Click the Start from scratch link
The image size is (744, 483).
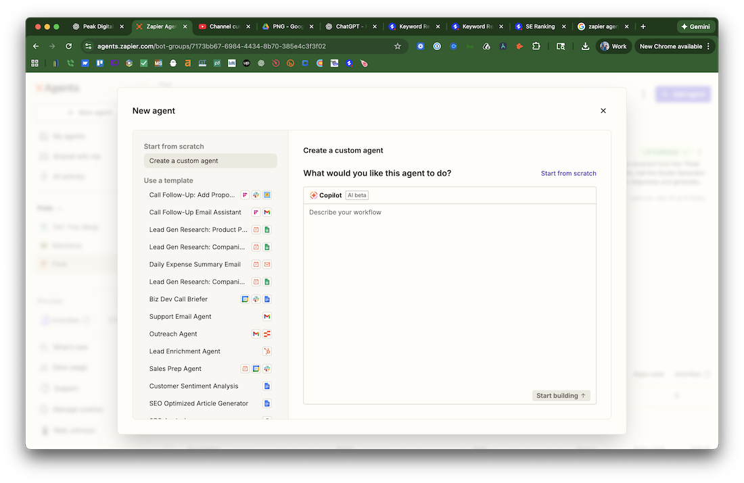pos(568,173)
